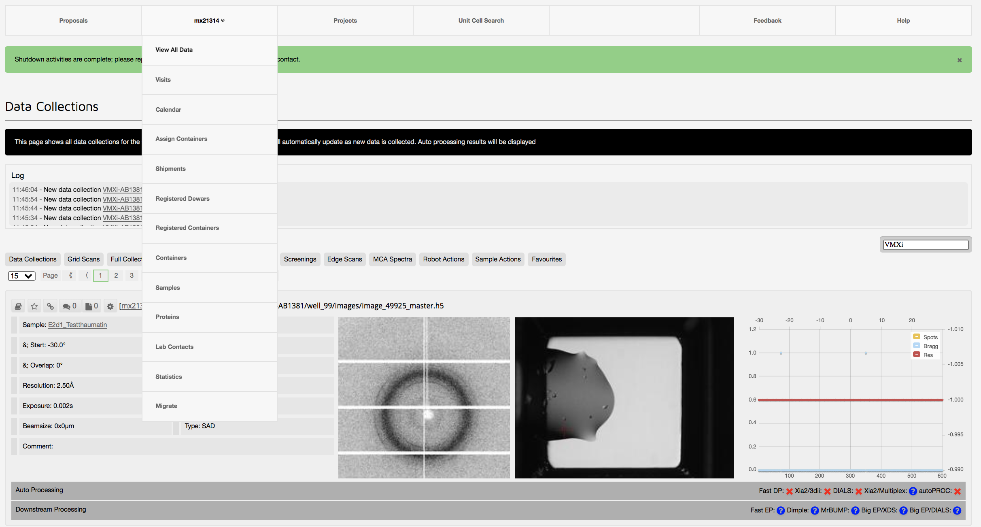Open the settings gear icon for the collection
This screenshot has width=981, height=527.
[110, 306]
